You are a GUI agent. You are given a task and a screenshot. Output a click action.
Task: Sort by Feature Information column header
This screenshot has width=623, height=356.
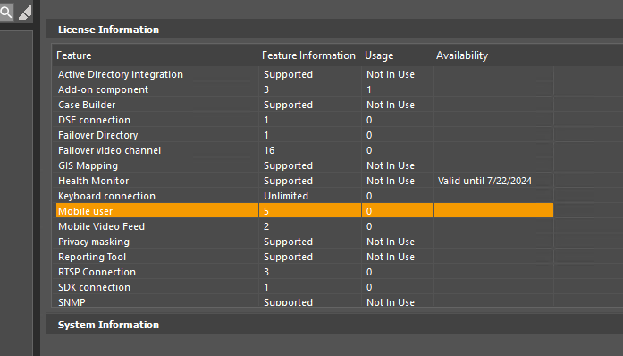[x=308, y=55]
